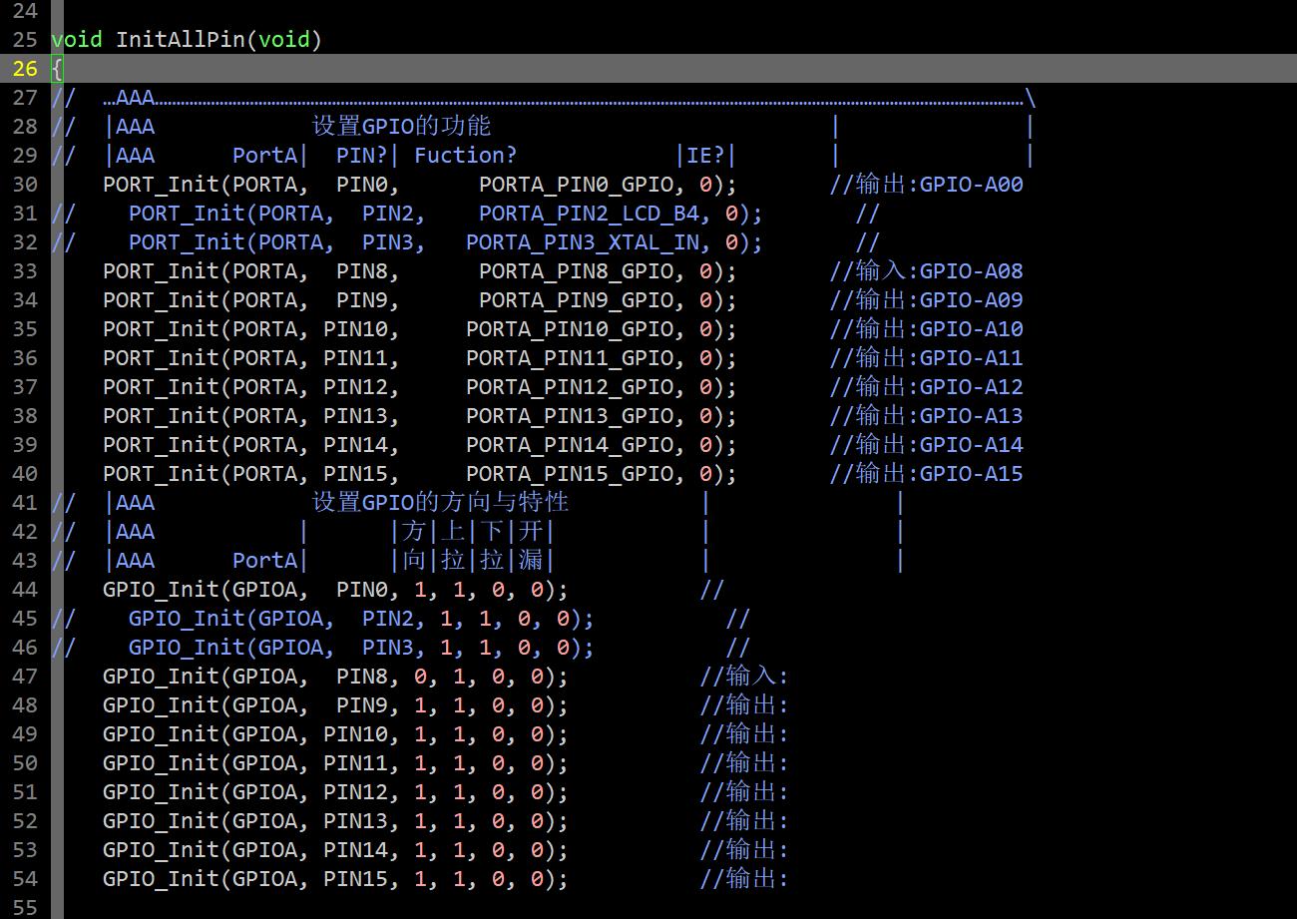Click PIN8 in GPIO_Init on line 47
1297x919 pixels.
coord(363,677)
